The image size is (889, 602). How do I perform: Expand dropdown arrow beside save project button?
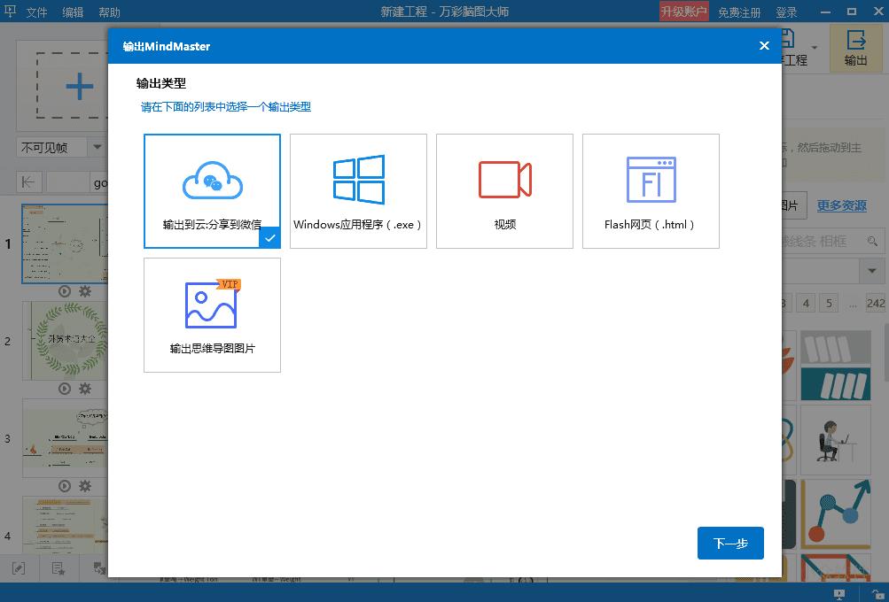coord(814,47)
